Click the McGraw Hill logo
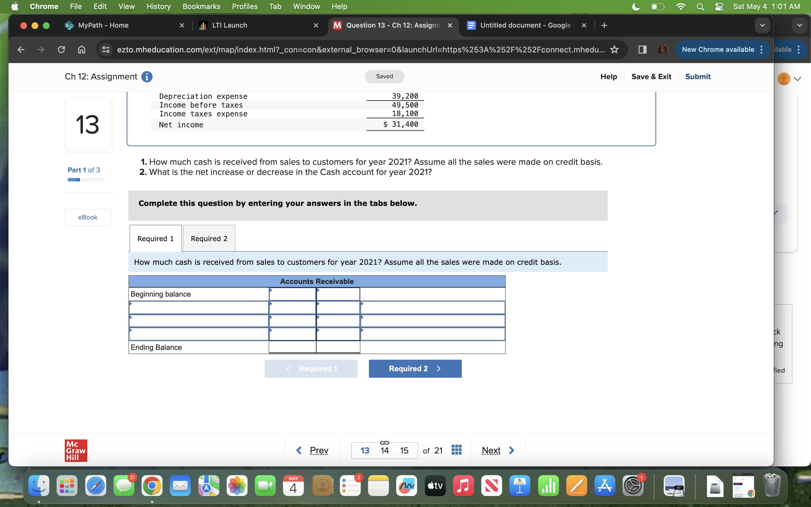This screenshot has width=811, height=507. (x=75, y=450)
